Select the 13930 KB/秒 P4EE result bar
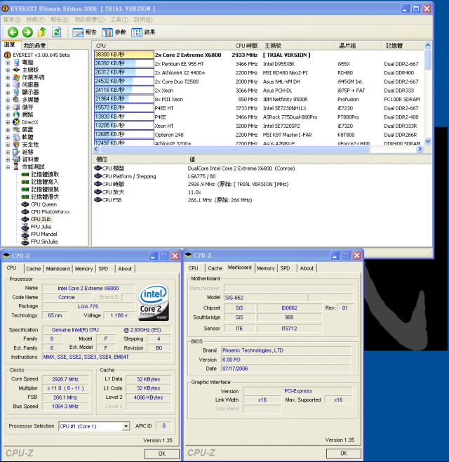The image size is (449, 462). (124, 117)
